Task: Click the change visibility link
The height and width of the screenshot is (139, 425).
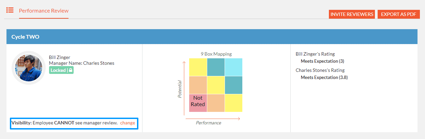Action: (127, 123)
